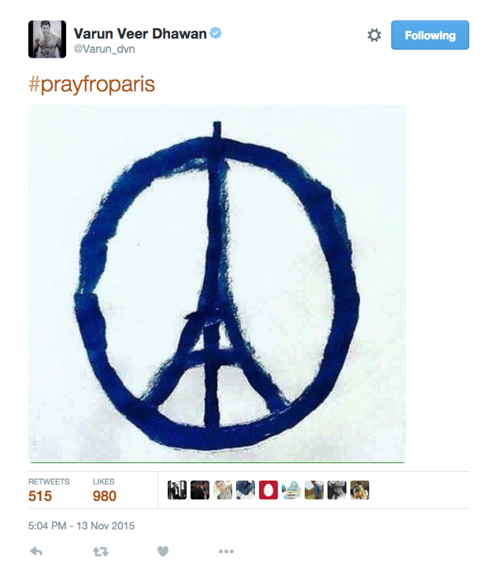496x579 pixels.
Task: Open the gear settings dropdown
Action: (x=374, y=35)
